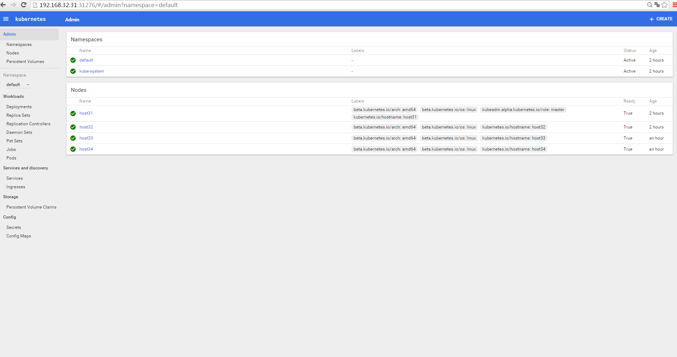The width and height of the screenshot is (677, 357).
Task: Select Admin in the sidebar
Action: [29, 34]
